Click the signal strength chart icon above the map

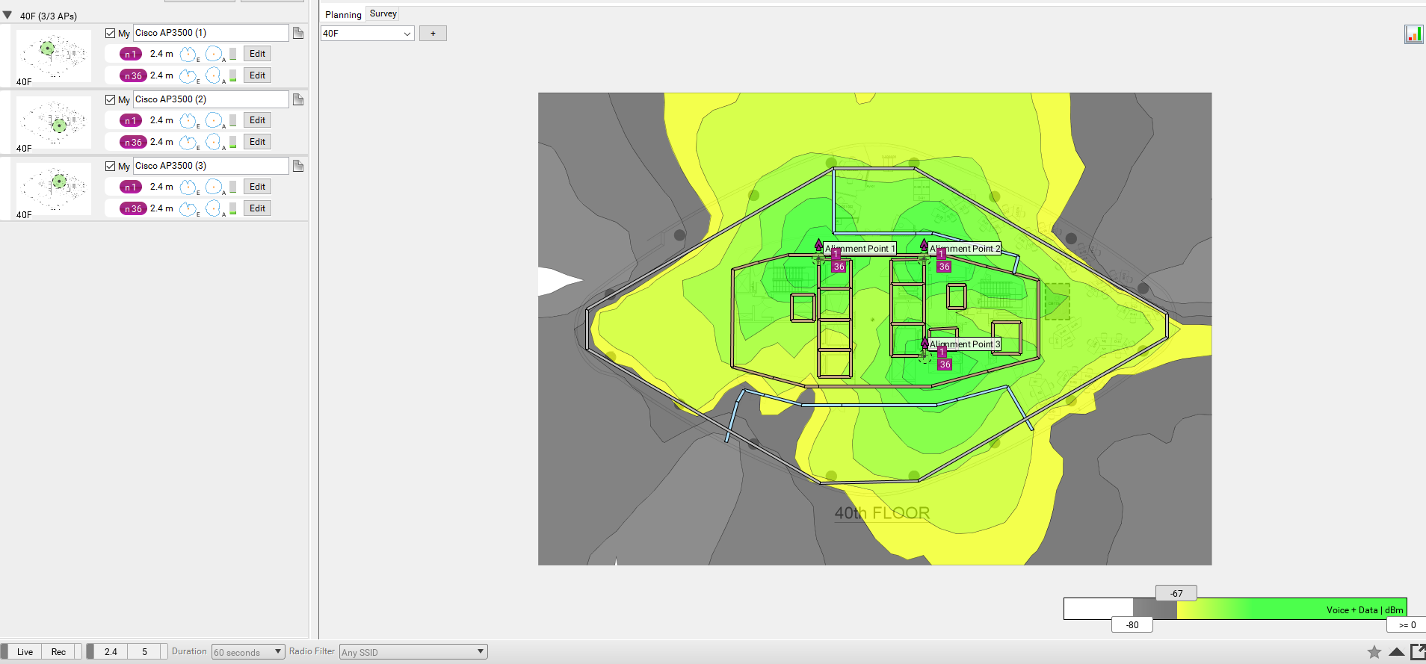[1414, 34]
